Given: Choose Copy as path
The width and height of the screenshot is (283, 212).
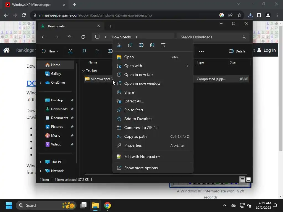Looking at the screenshot, I should click(x=153, y=136).
